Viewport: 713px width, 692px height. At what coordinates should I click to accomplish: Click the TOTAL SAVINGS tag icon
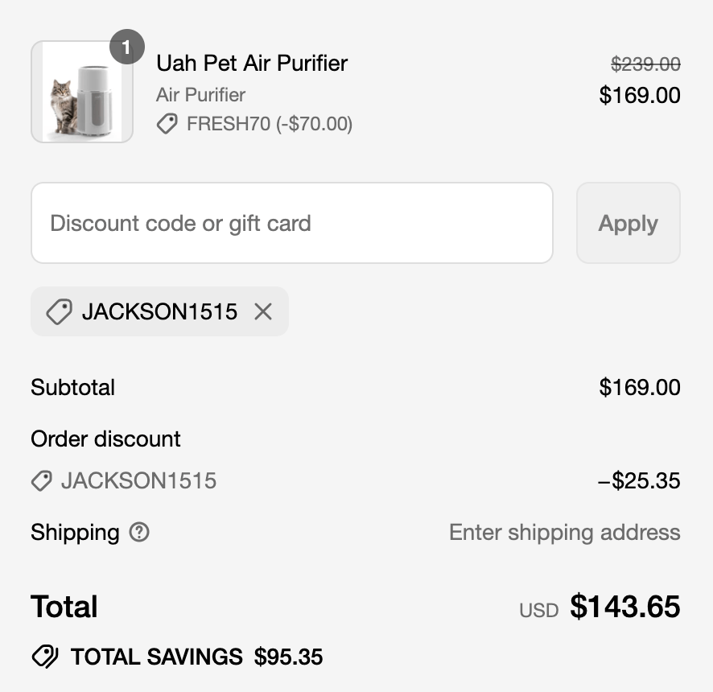(46, 656)
